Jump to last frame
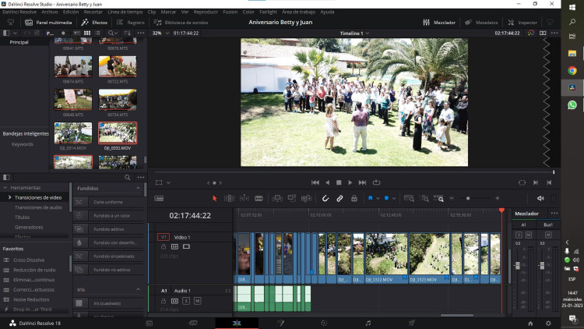 [x=362, y=182]
